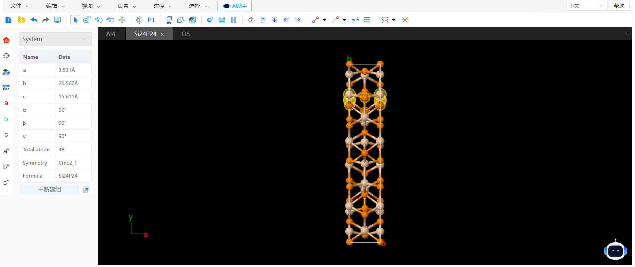The height and width of the screenshot is (267, 635).
Task: Click the undo arrow icon
Action: (x=34, y=20)
